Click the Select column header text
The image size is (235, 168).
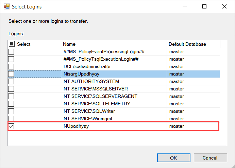24,44
